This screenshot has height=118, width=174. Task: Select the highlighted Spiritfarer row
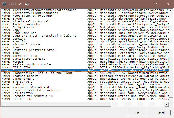[85, 70]
